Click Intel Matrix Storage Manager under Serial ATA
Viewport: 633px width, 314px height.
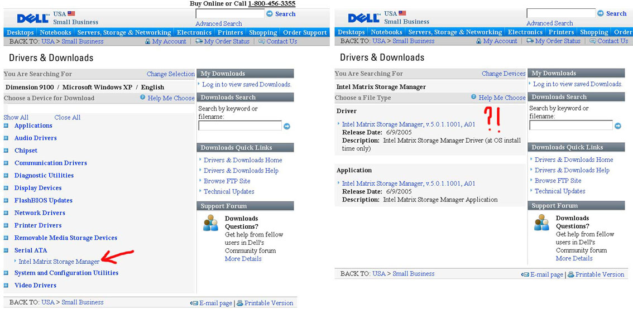click(59, 262)
